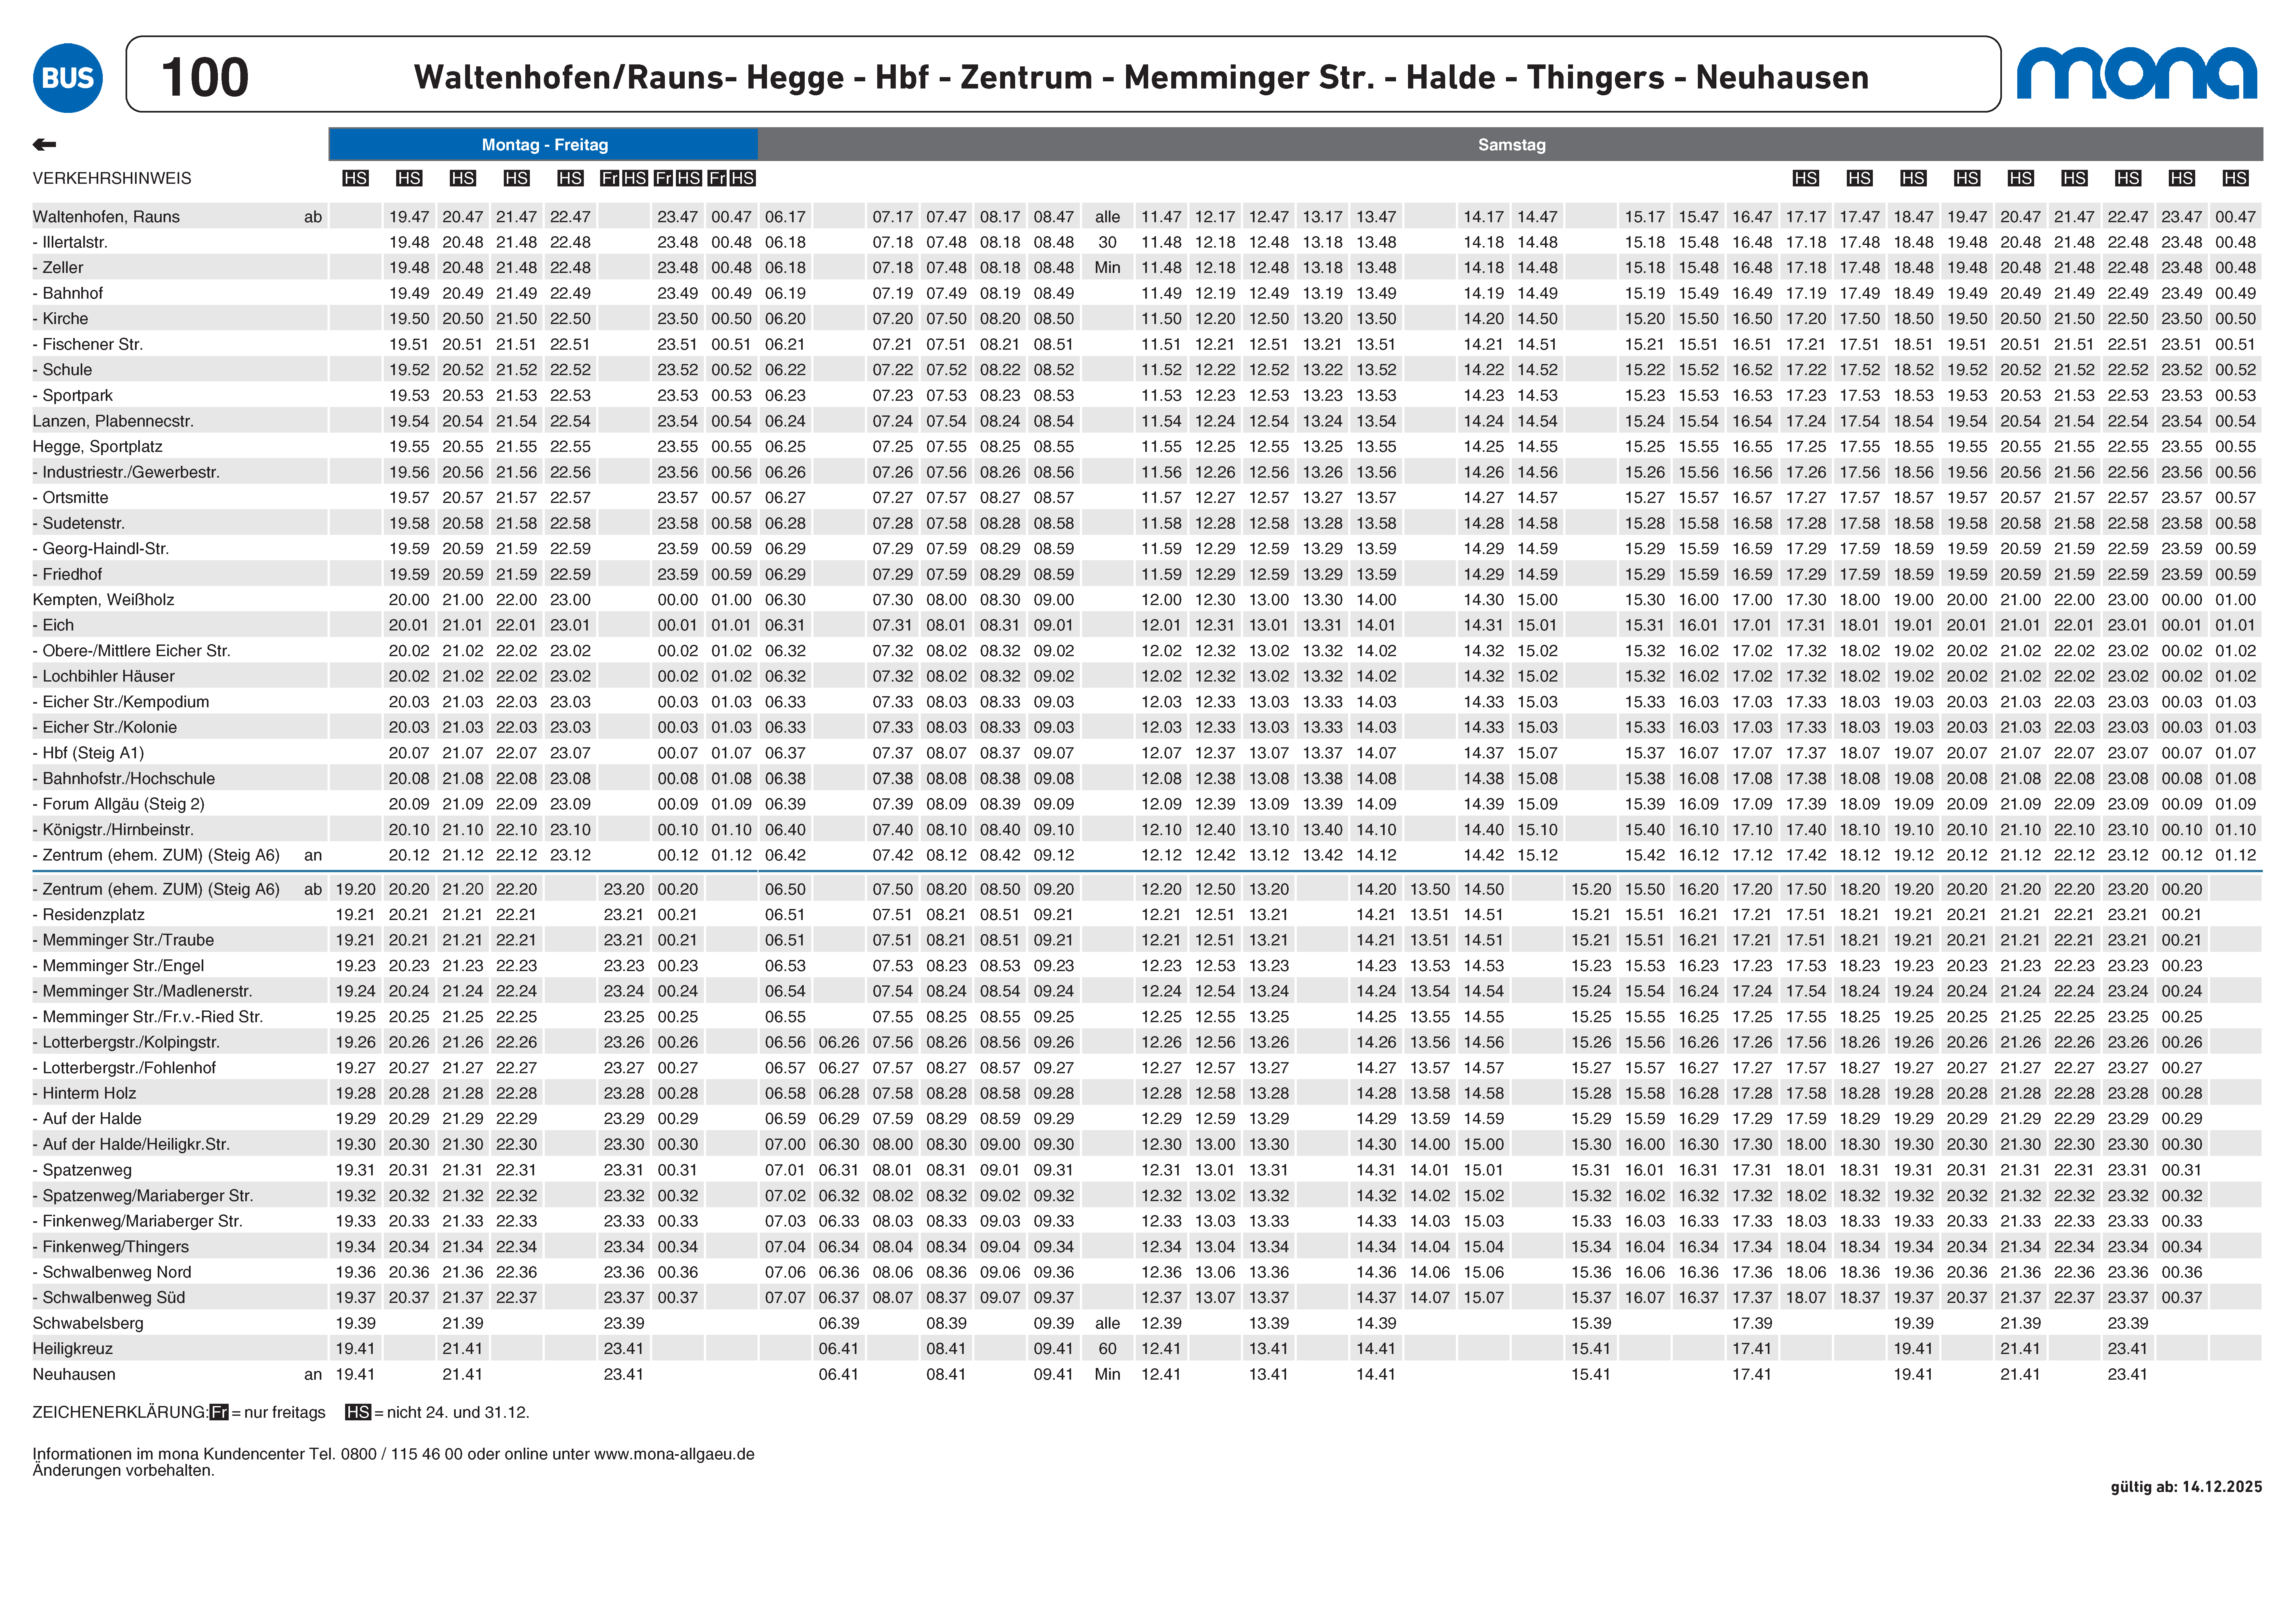Click the Neuhausen stop label
This screenshot has height=1624, width=2296.
click(74, 1374)
